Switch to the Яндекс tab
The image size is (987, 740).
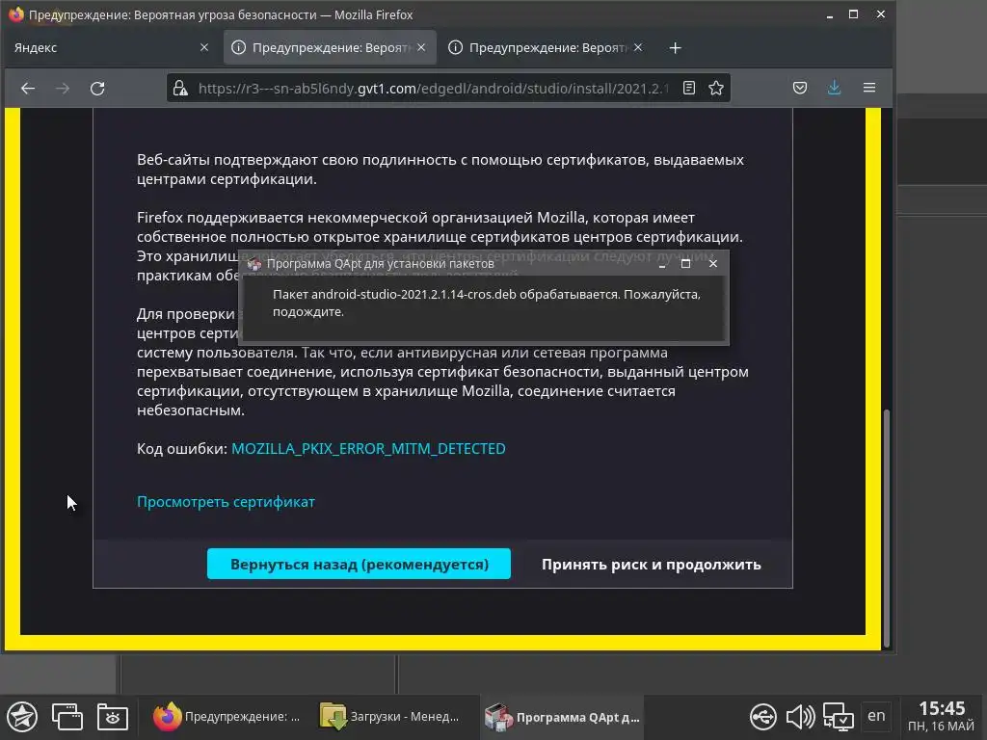(110, 47)
